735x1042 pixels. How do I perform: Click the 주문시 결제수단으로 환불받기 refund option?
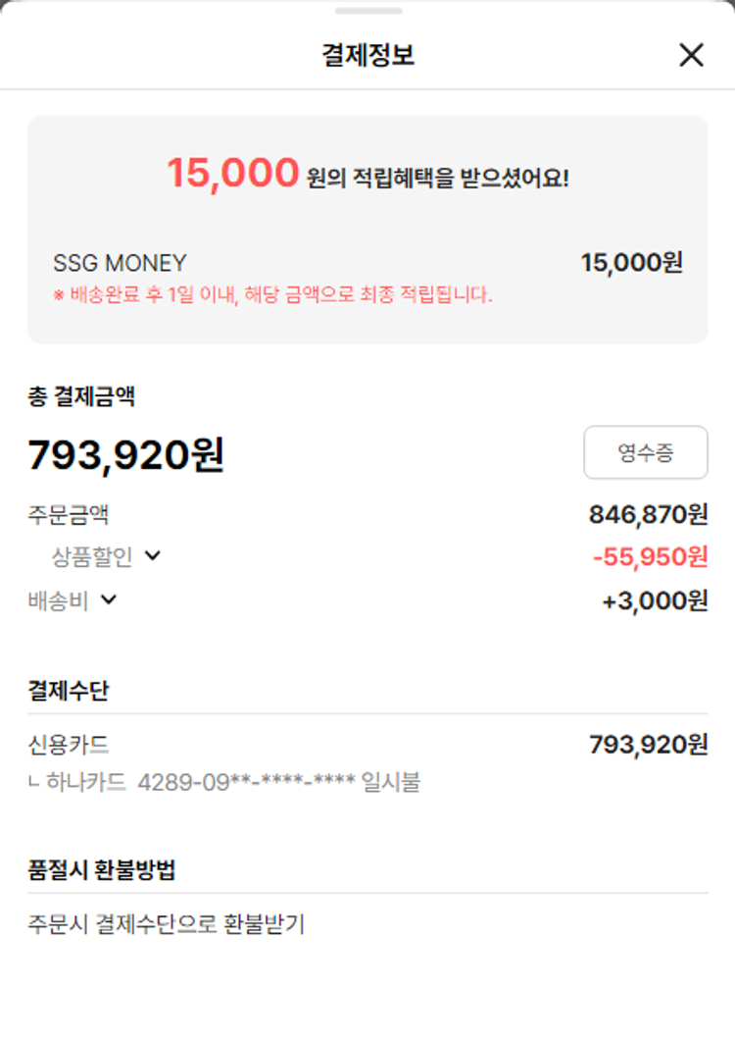[166, 923]
